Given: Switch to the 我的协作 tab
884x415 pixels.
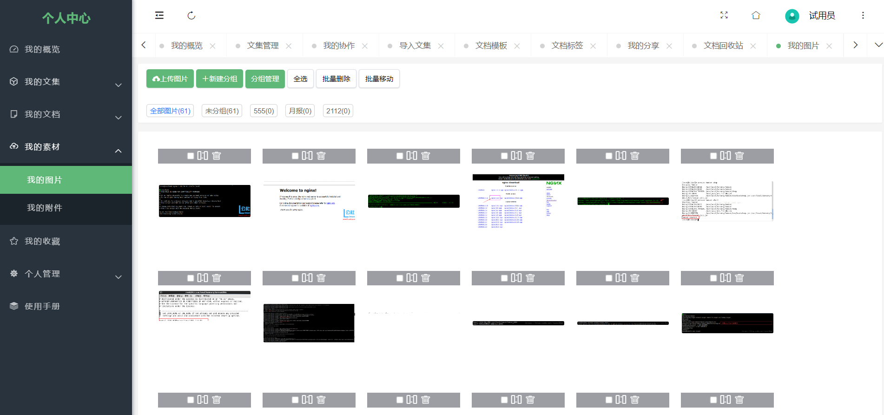Looking at the screenshot, I should tap(339, 46).
